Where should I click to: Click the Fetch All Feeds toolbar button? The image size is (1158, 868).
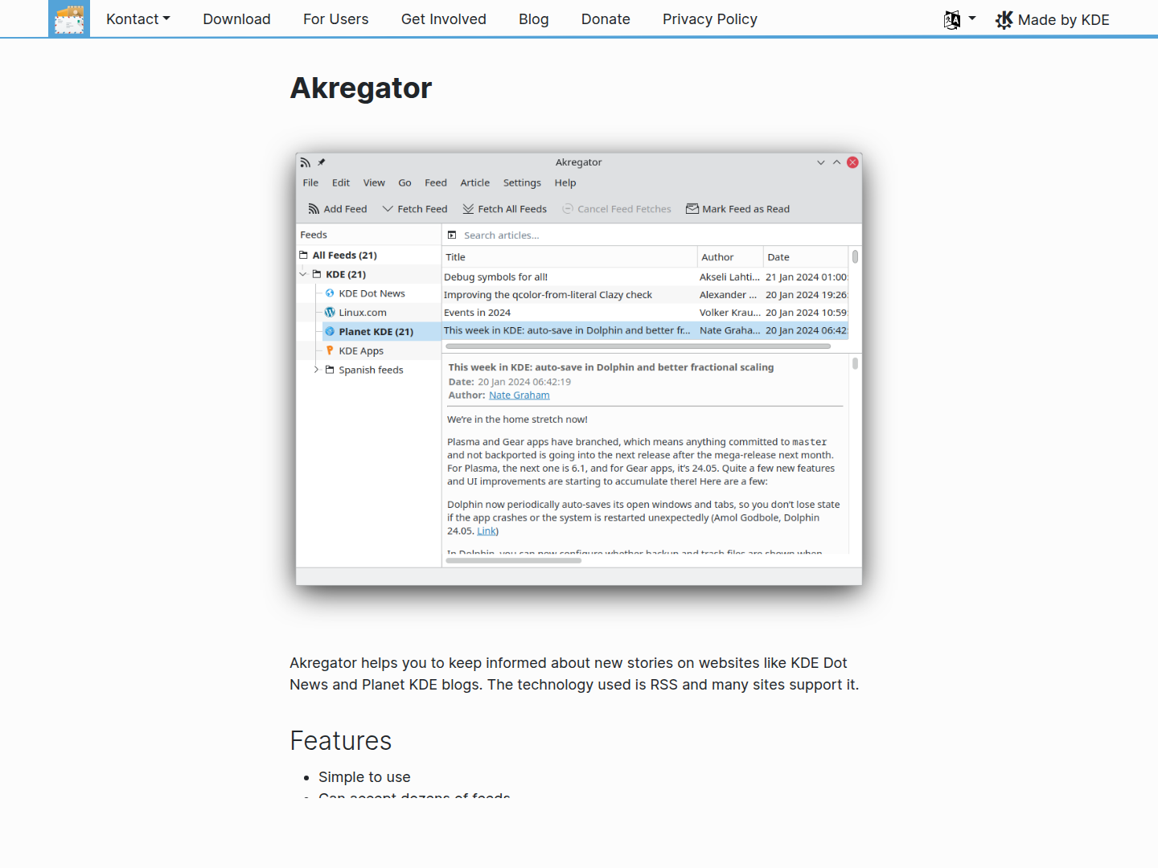pyautogui.click(x=505, y=209)
